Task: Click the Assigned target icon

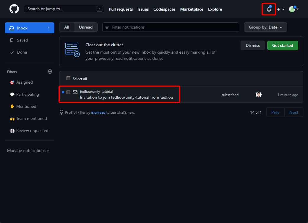Action: click(x=12, y=82)
